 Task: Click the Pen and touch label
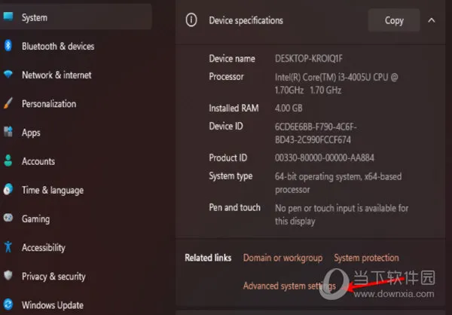tap(234, 207)
